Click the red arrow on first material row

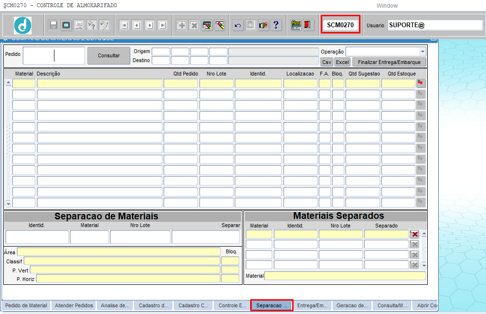click(420, 83)
